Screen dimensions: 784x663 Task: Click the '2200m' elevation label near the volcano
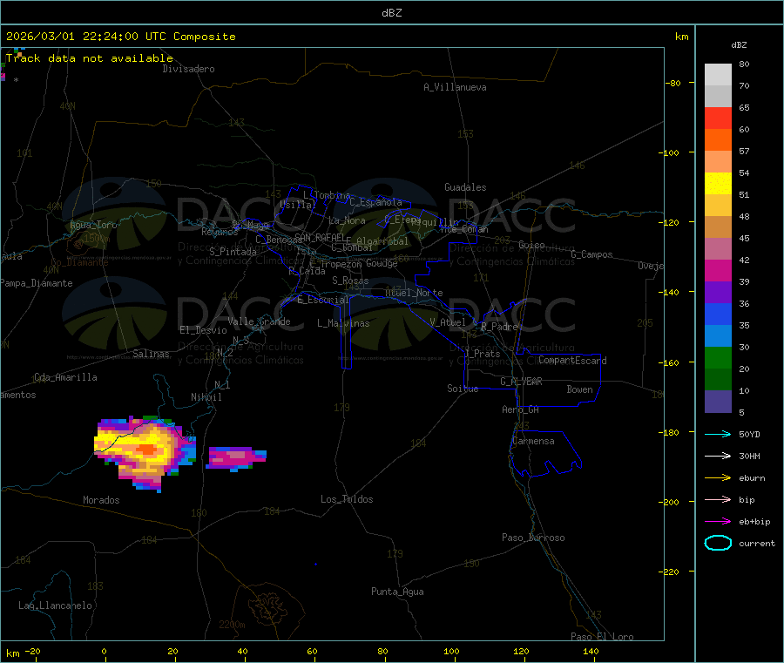[232, 625]
